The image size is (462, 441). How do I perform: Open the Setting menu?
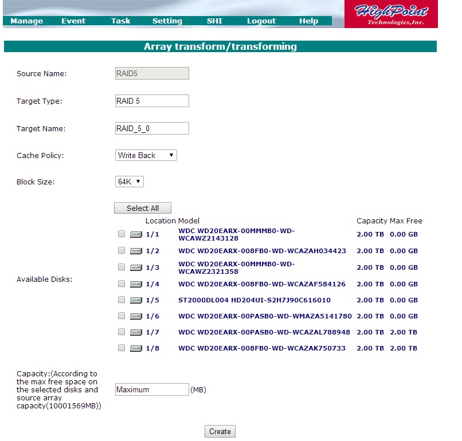point(167,21)
